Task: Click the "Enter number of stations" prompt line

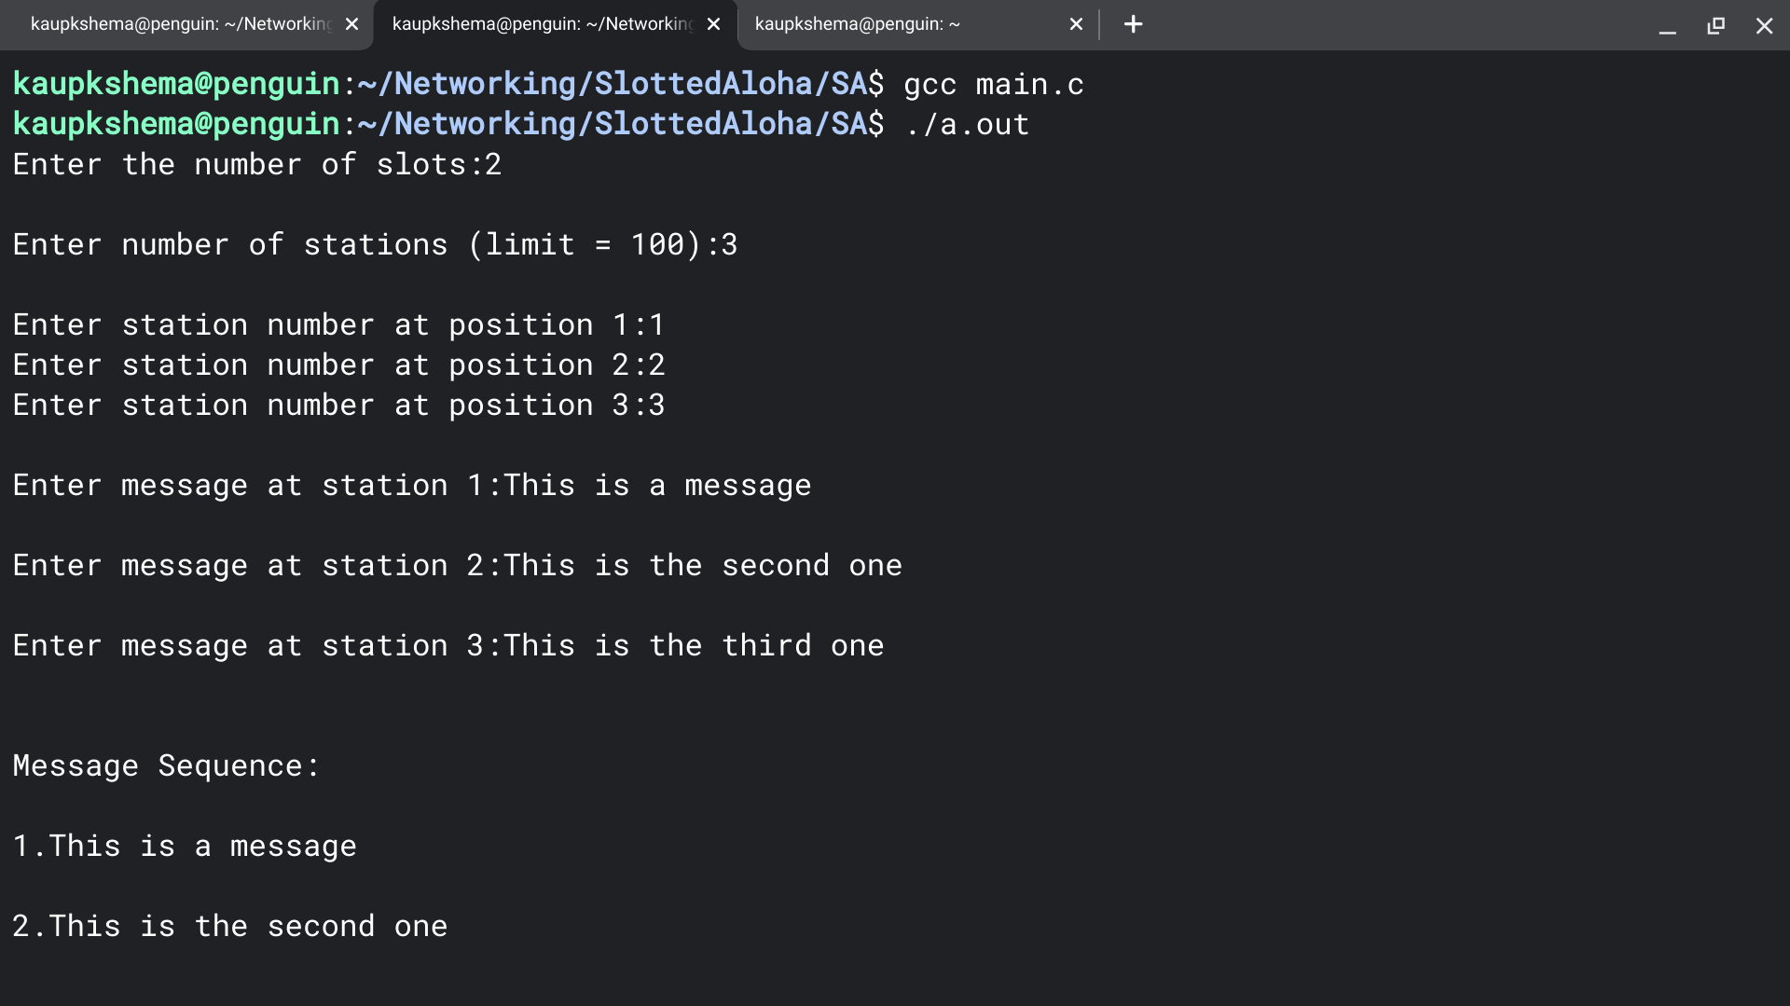Action: click(375, 245)
